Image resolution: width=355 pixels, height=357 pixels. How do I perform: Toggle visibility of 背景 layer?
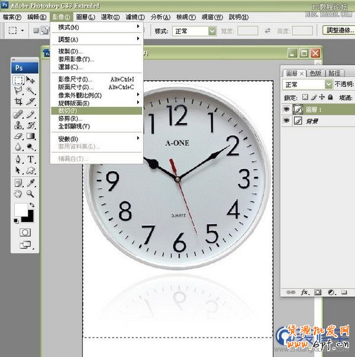point(287,121)
